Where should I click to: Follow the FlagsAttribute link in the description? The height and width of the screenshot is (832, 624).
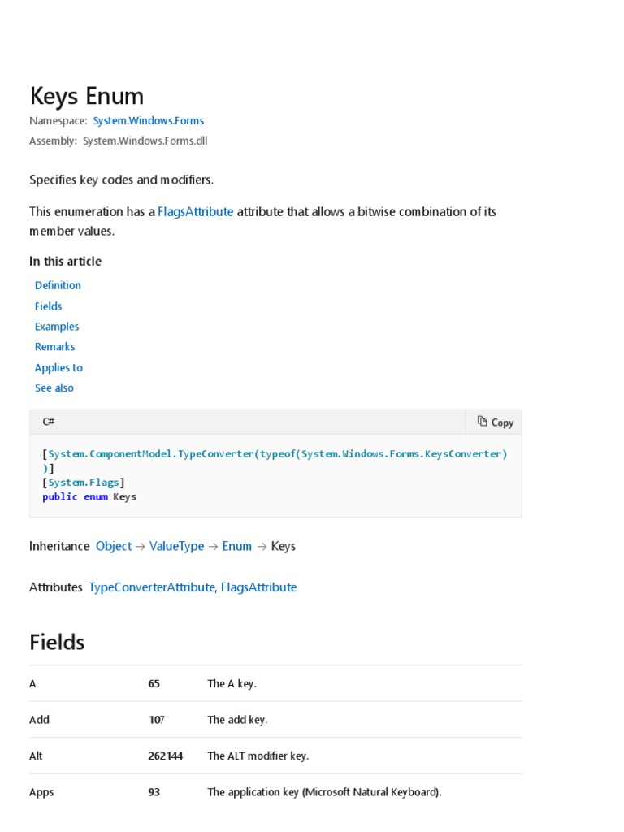195,211
